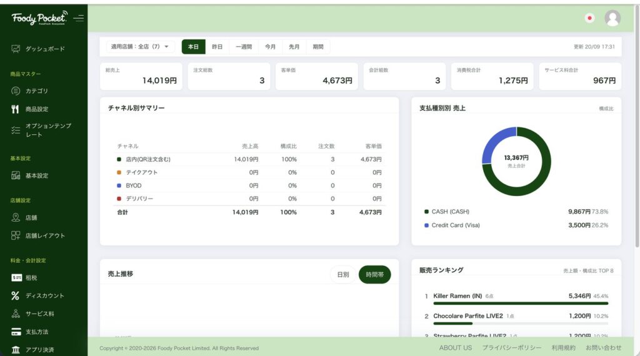Select the 昨日 period tab
Image resolution: width=640 pixels, height=356 pixels.
(217, 46)
